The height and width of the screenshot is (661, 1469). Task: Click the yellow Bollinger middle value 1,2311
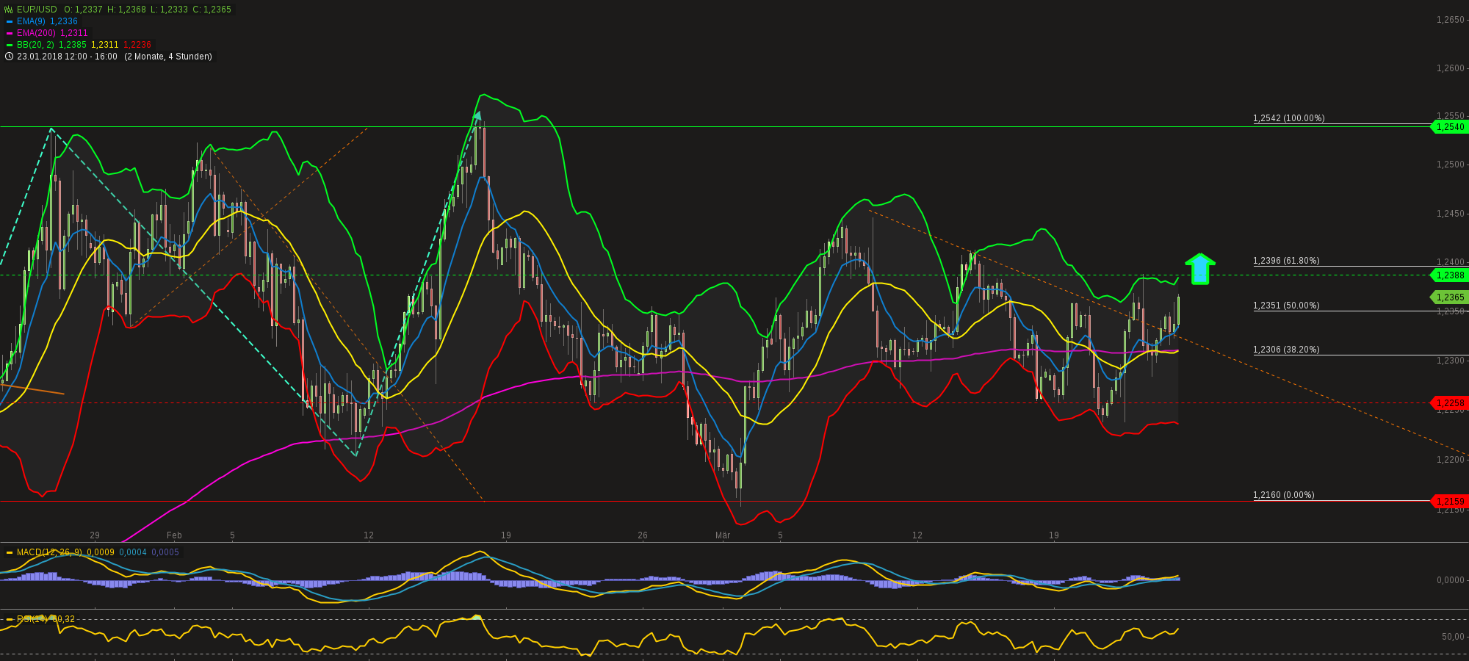click(x=105, y=45)
